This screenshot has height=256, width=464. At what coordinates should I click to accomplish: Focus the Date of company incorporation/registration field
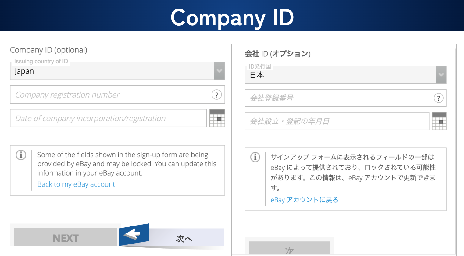[108, 118]
